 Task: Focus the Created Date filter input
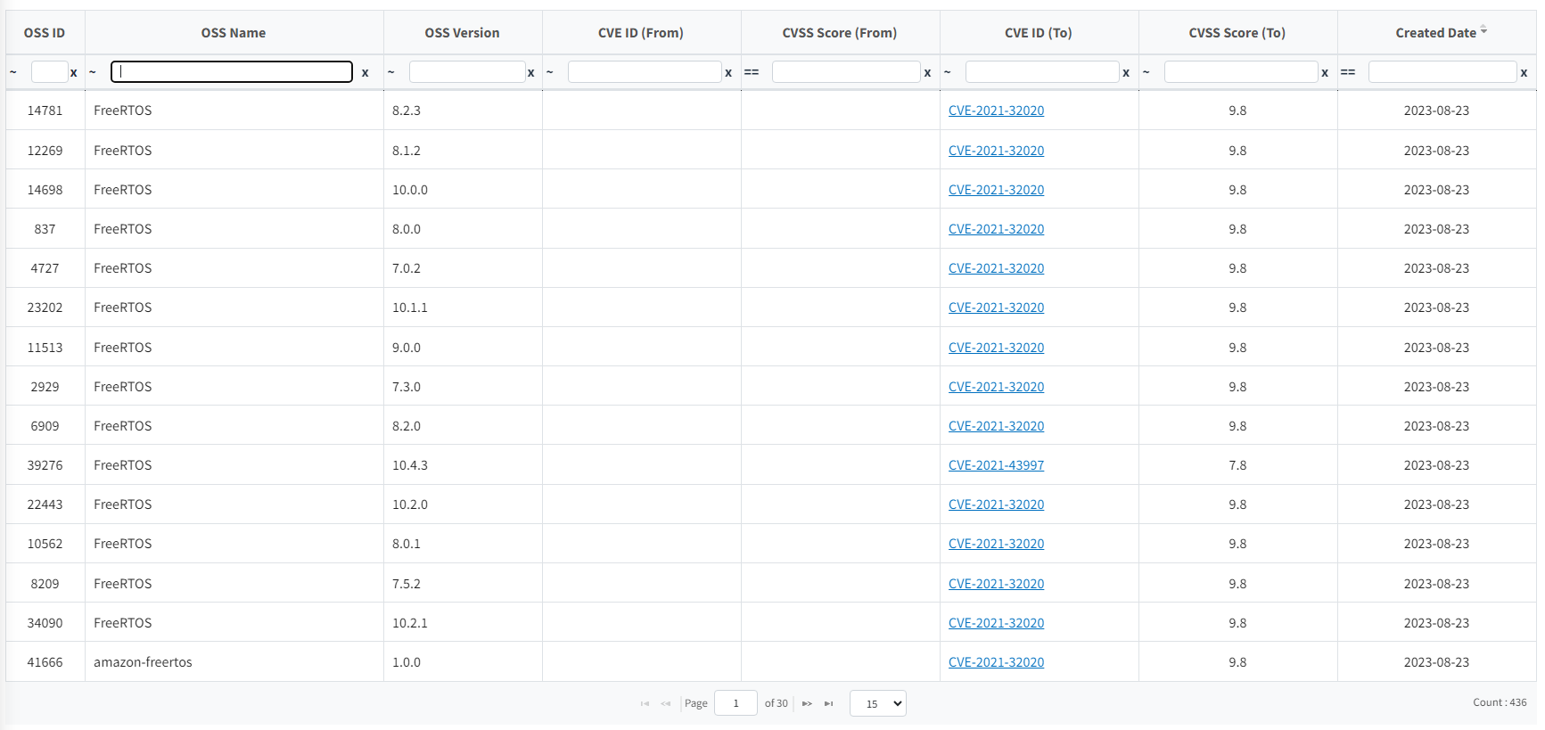[1442, 72]
